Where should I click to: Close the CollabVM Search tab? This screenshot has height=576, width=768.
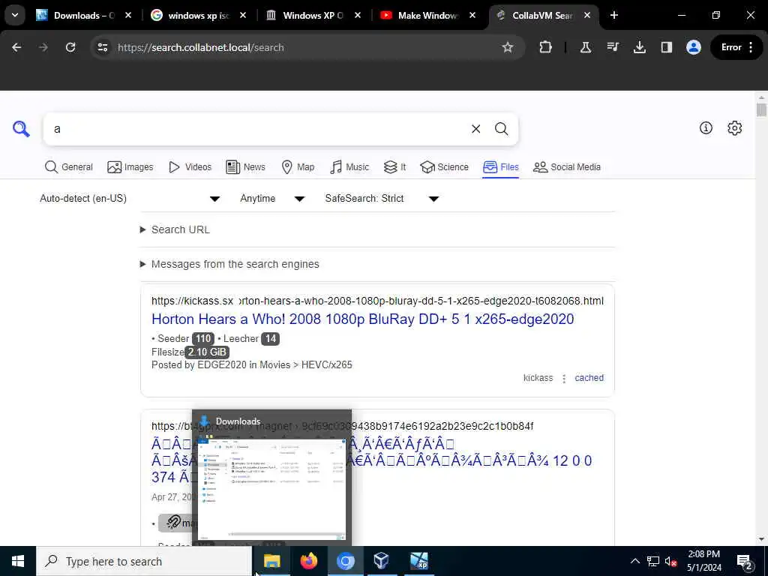click(587, 15)
